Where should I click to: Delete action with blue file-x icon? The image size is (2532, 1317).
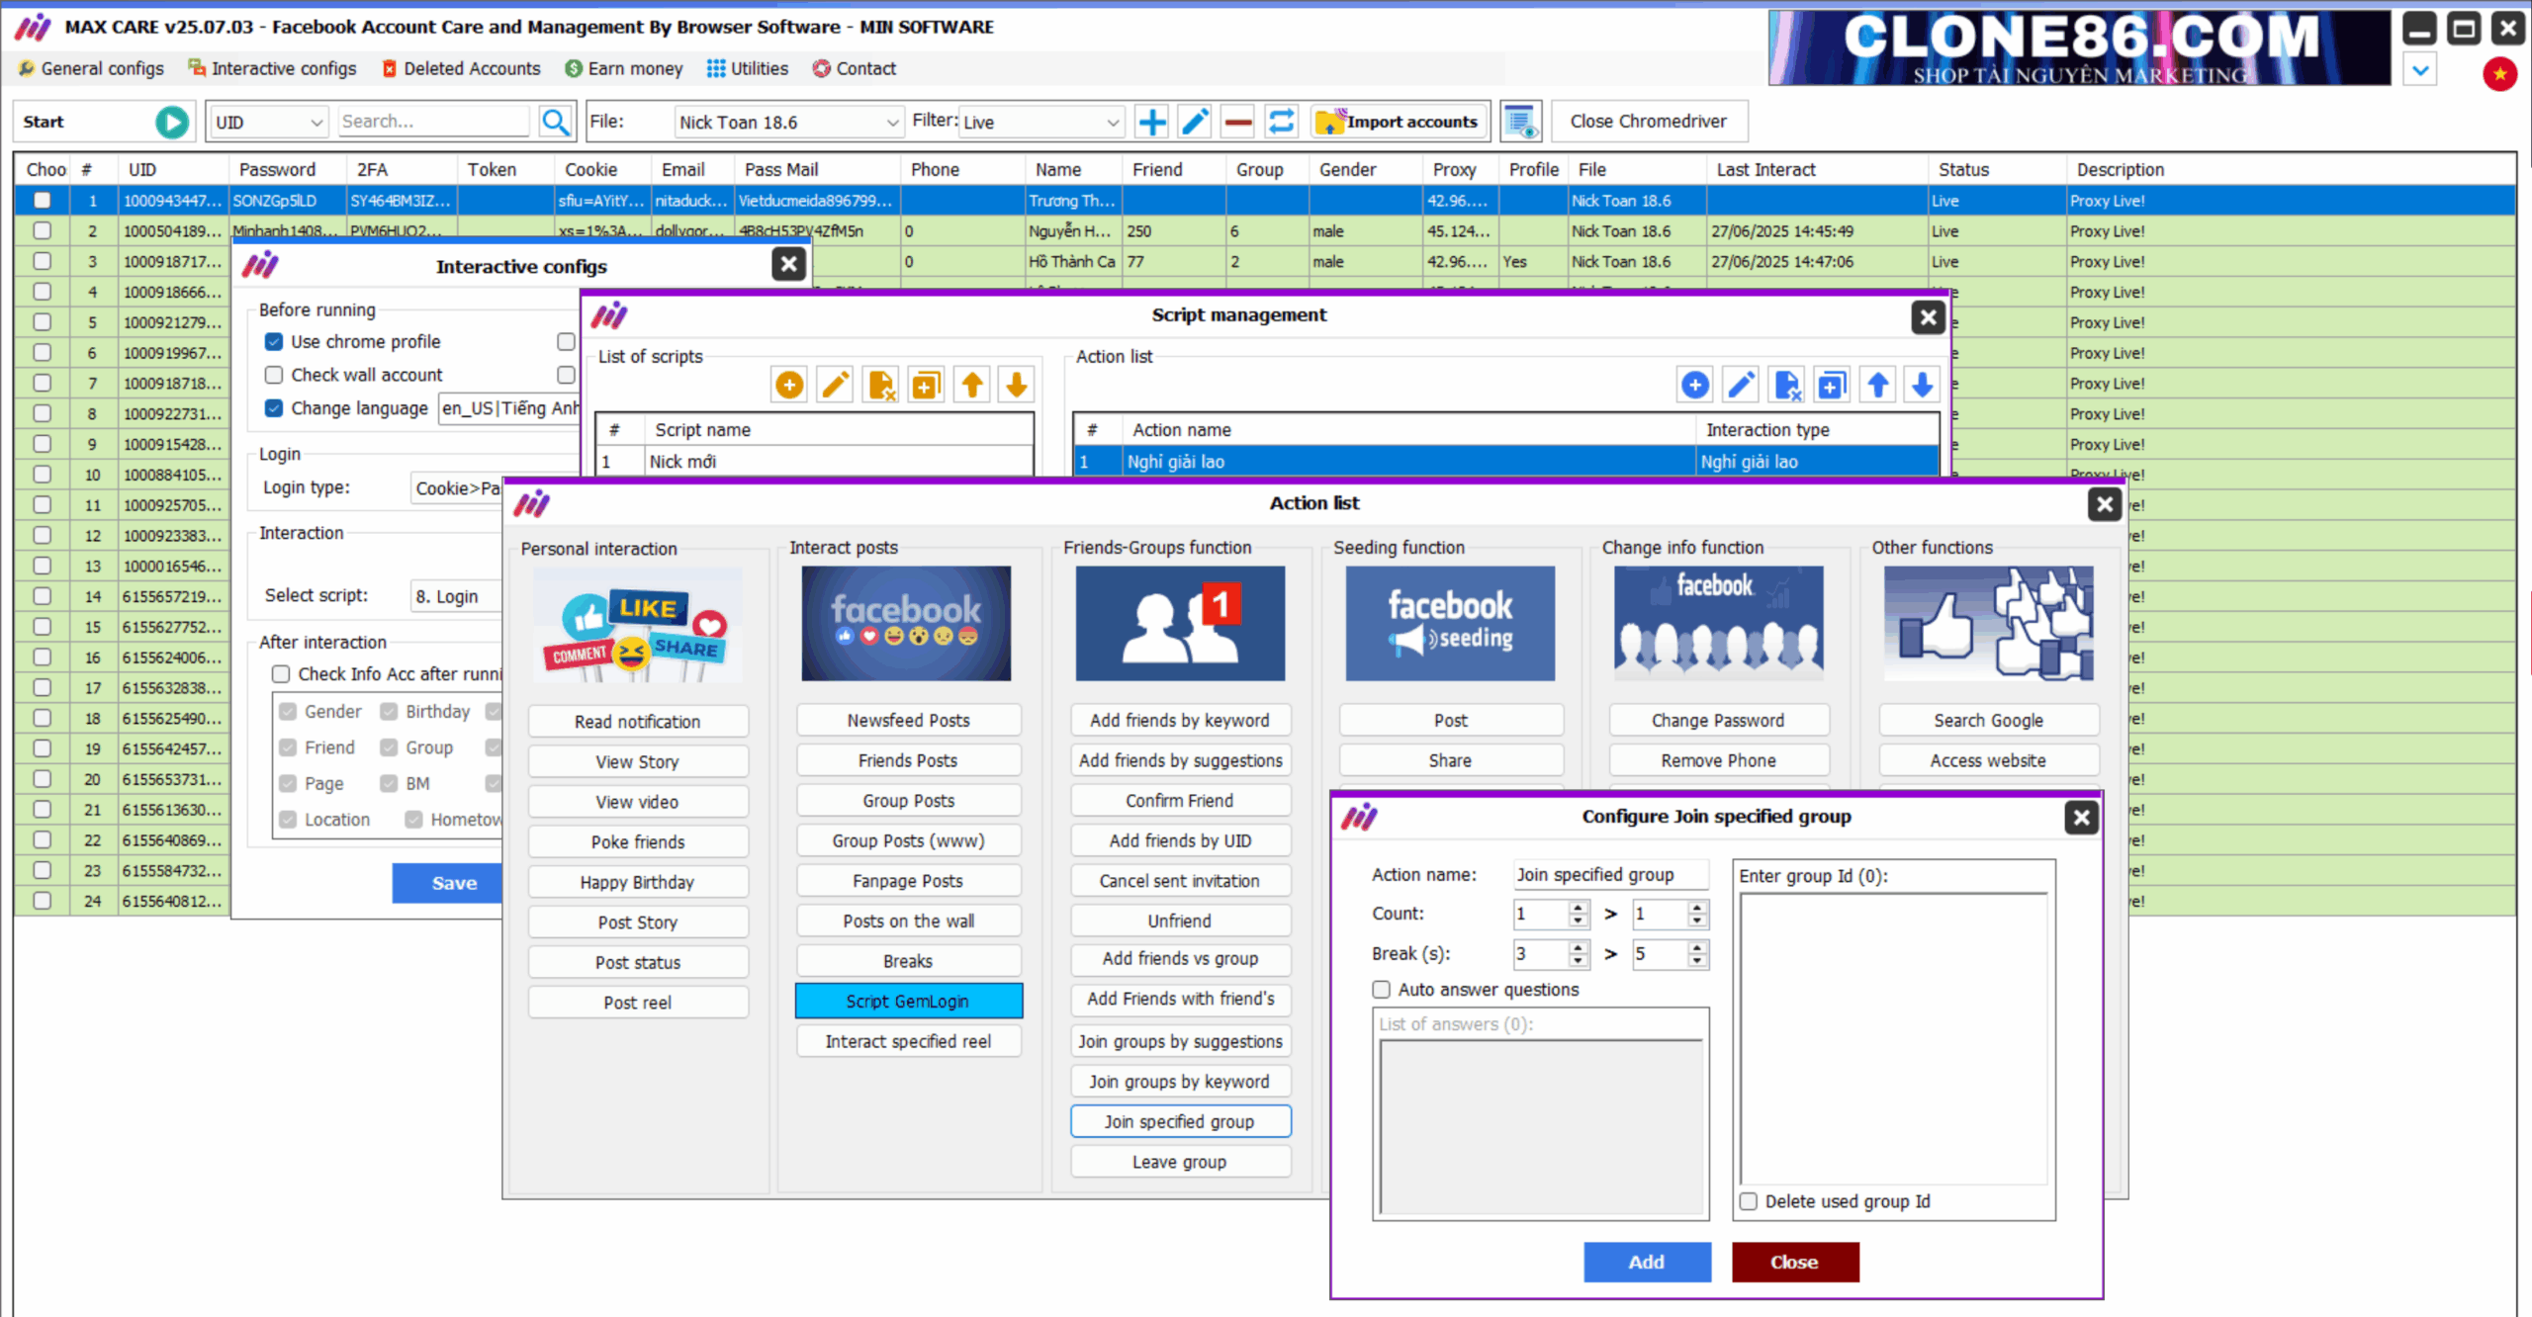pyautogui.click(x=1786, y=385)
